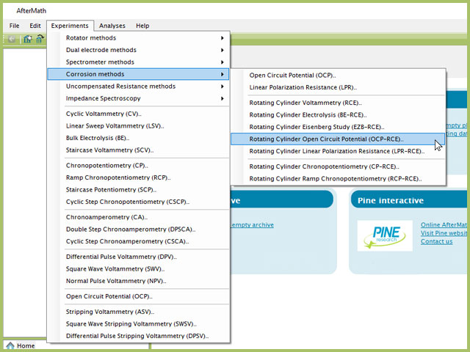Expand the Corrosion methods submenu
Screen dimensions: 470x352
pyautogui.click(x=138, y=74)
